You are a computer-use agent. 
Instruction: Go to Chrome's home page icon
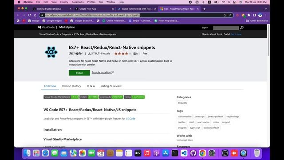[x=35, y=15]
